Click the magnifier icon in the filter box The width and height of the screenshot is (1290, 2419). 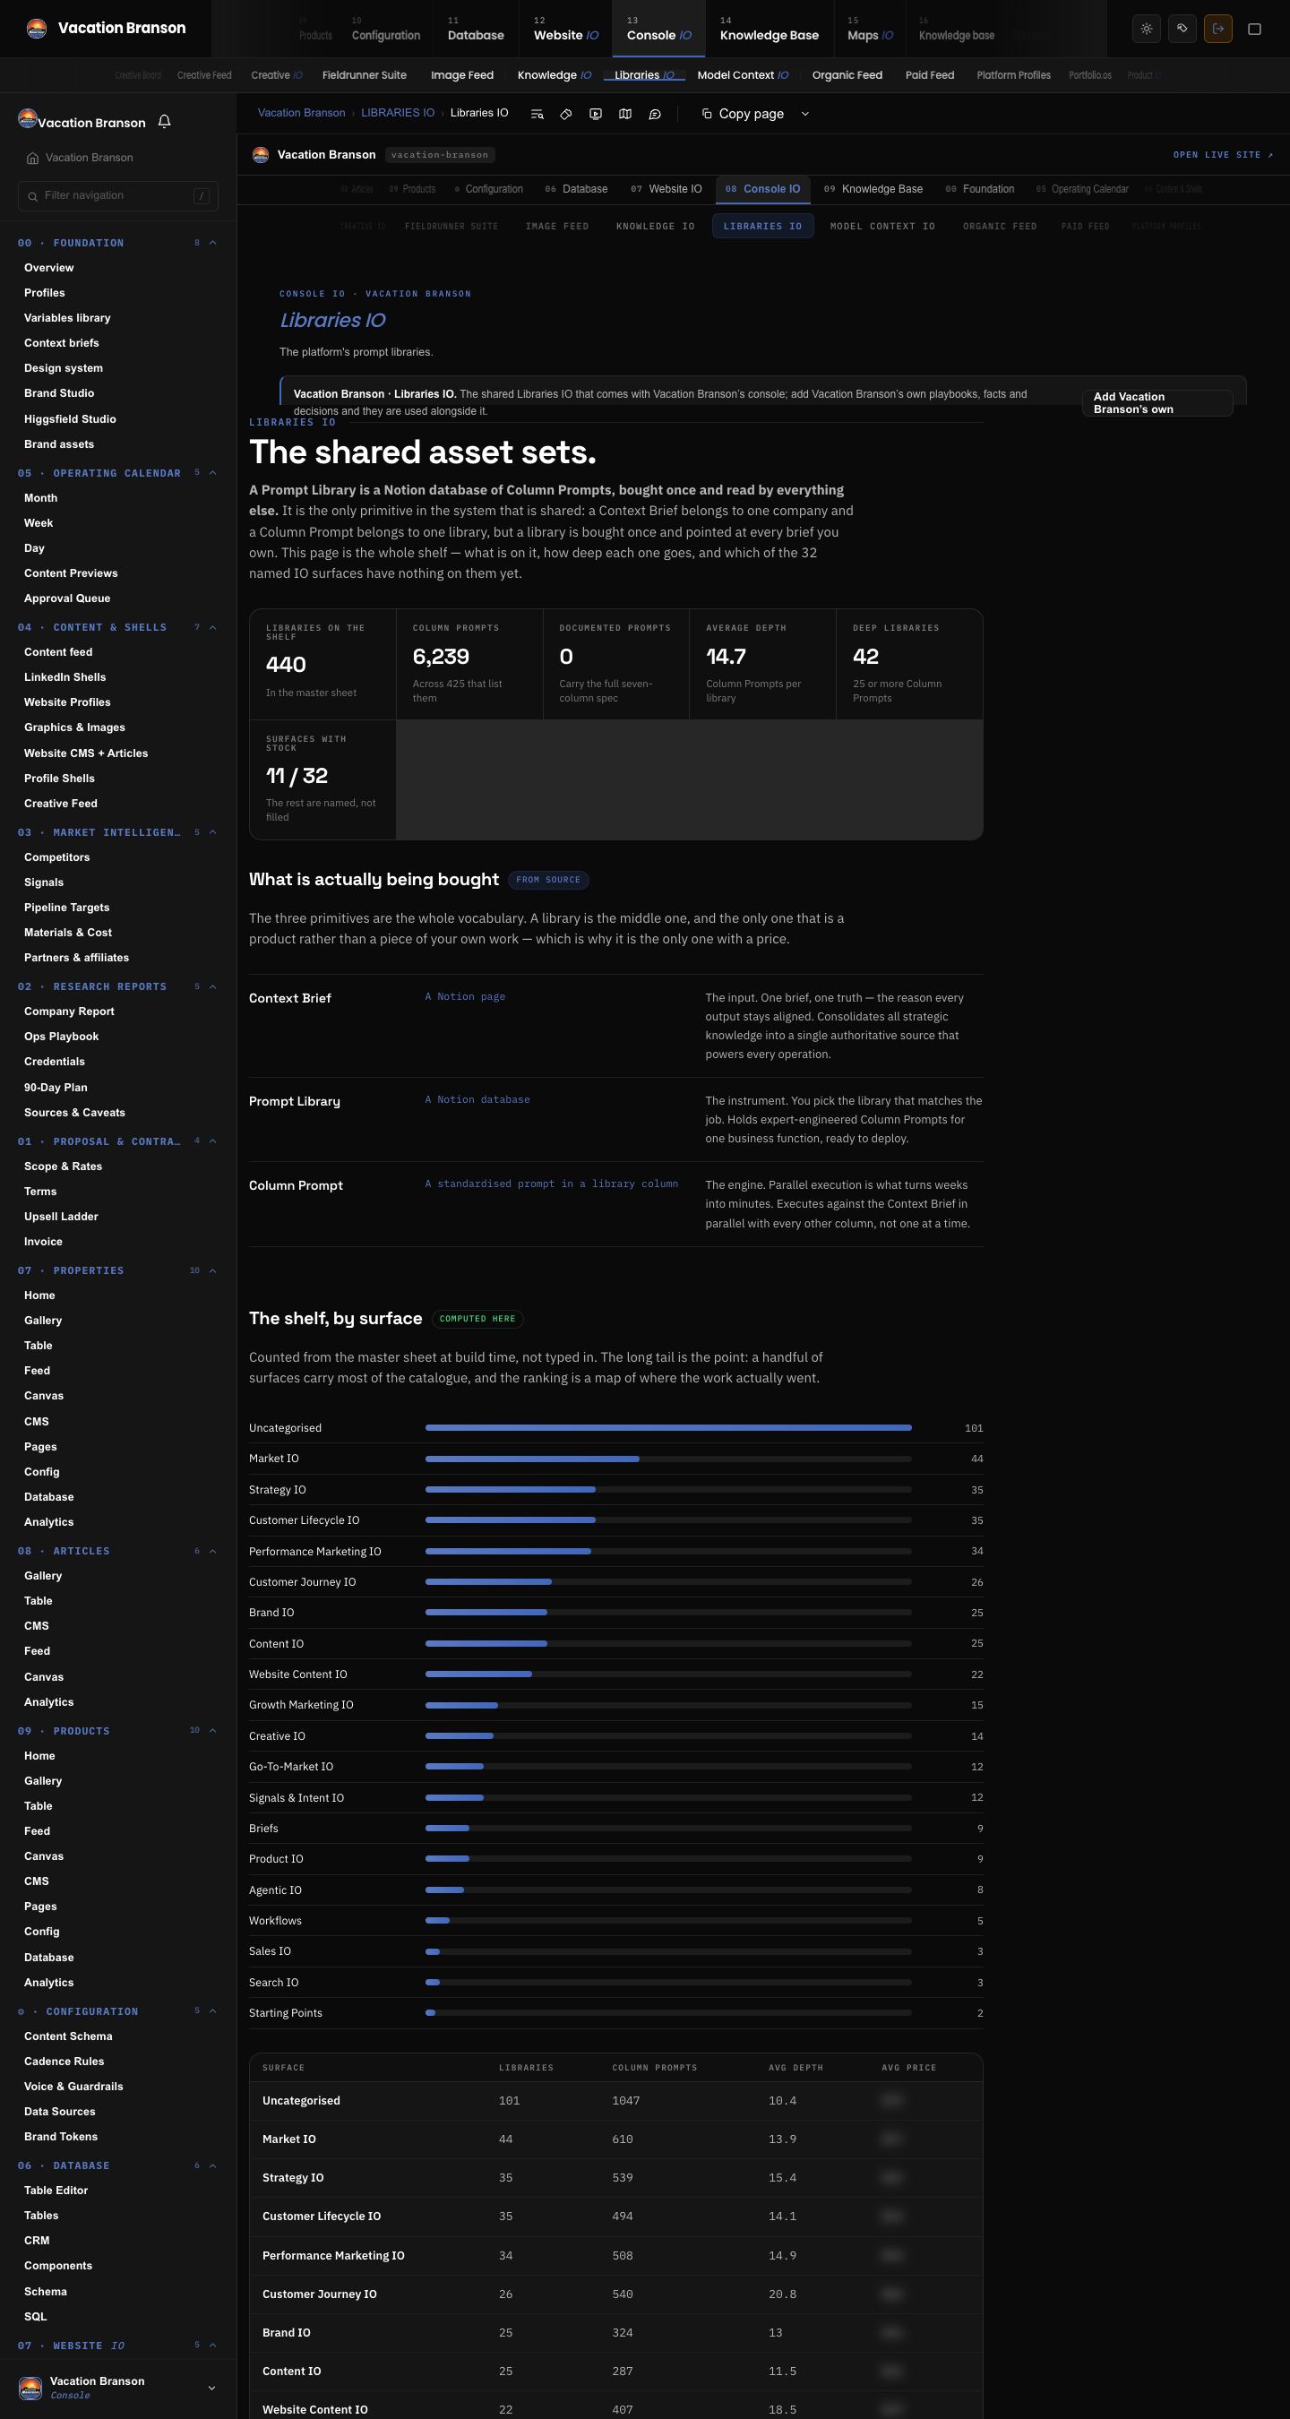pos(34,196)
